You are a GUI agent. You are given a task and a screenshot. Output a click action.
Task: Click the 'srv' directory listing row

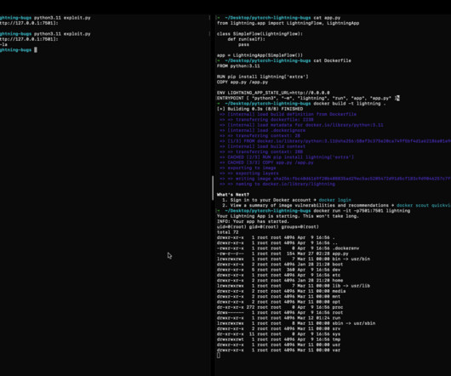click(279, 329)
